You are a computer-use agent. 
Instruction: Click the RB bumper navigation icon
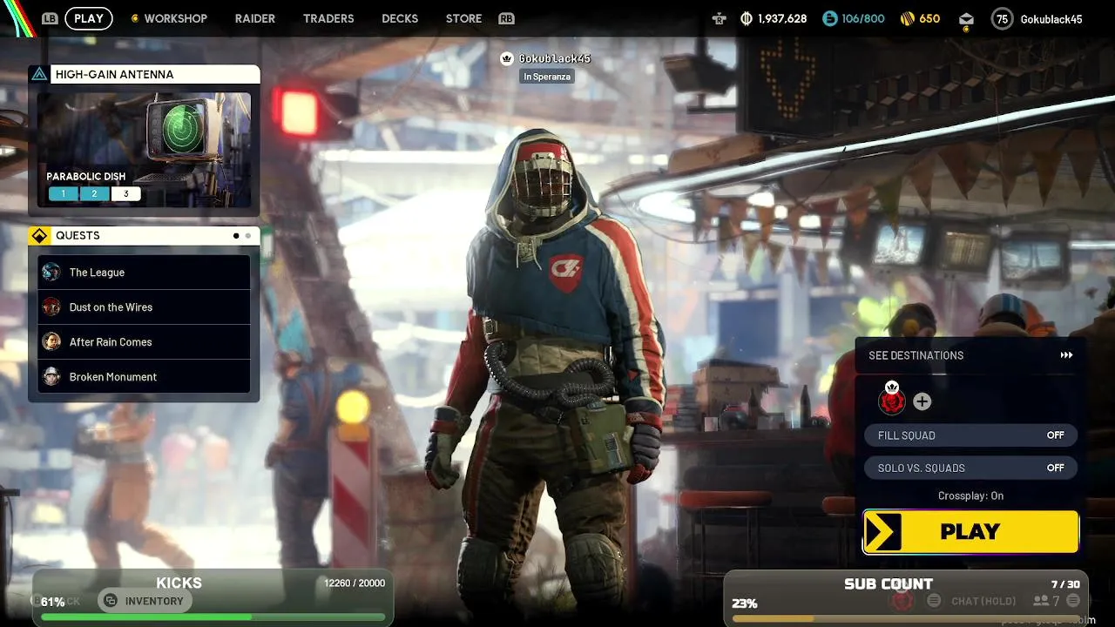coord(506,18)
